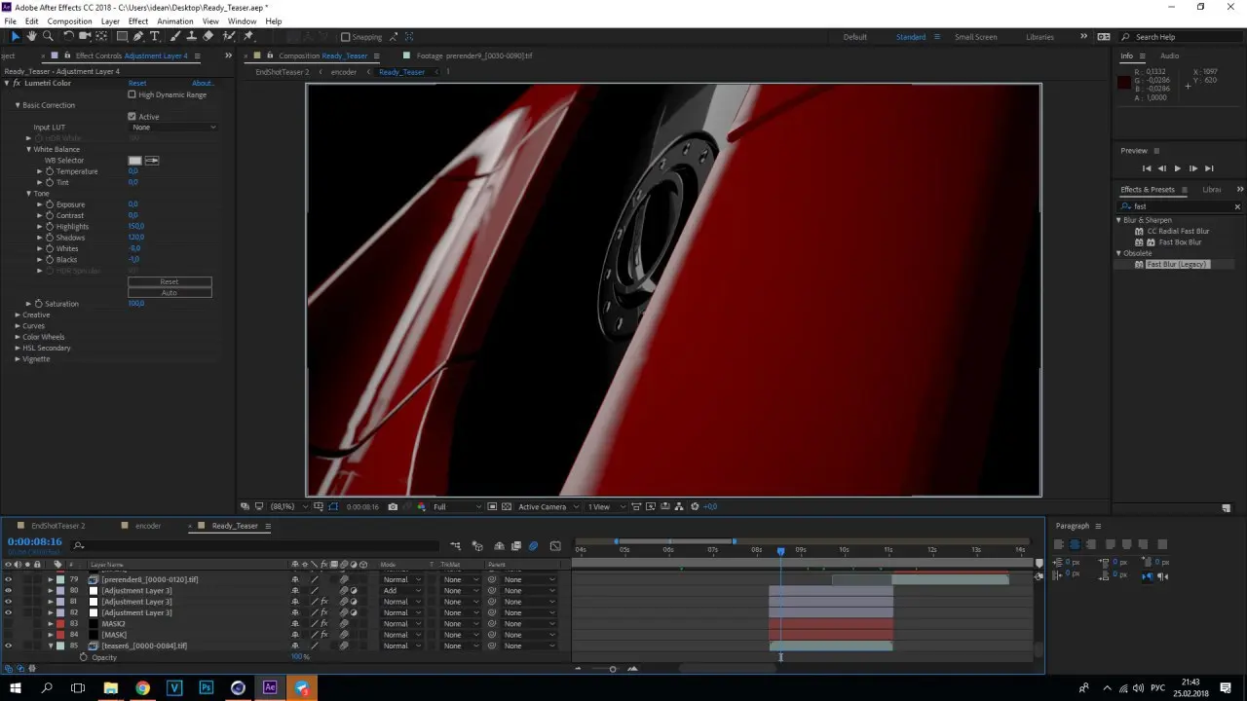Toggle Temperature stopwatch keyframing

[x=49, y=171]
